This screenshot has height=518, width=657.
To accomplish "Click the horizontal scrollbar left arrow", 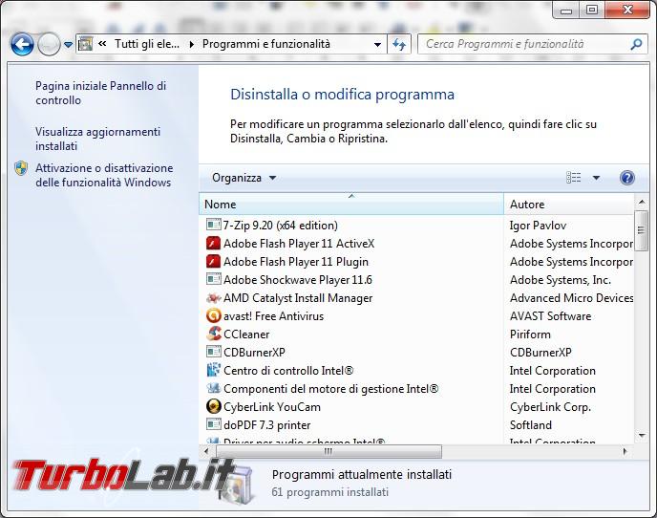I will click(x=206, y=452).
